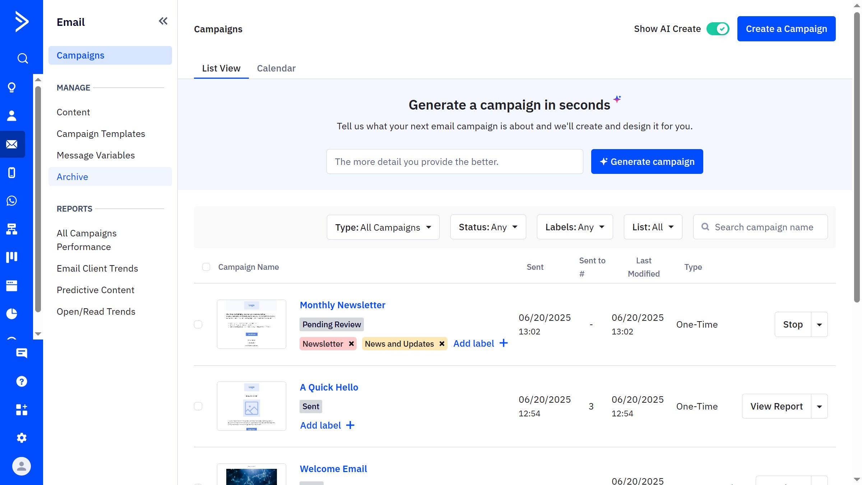Viewport: 862px width, 485px height.
Task: Check the Monthly Newsletter row checkbox
Action: [198, 324]
